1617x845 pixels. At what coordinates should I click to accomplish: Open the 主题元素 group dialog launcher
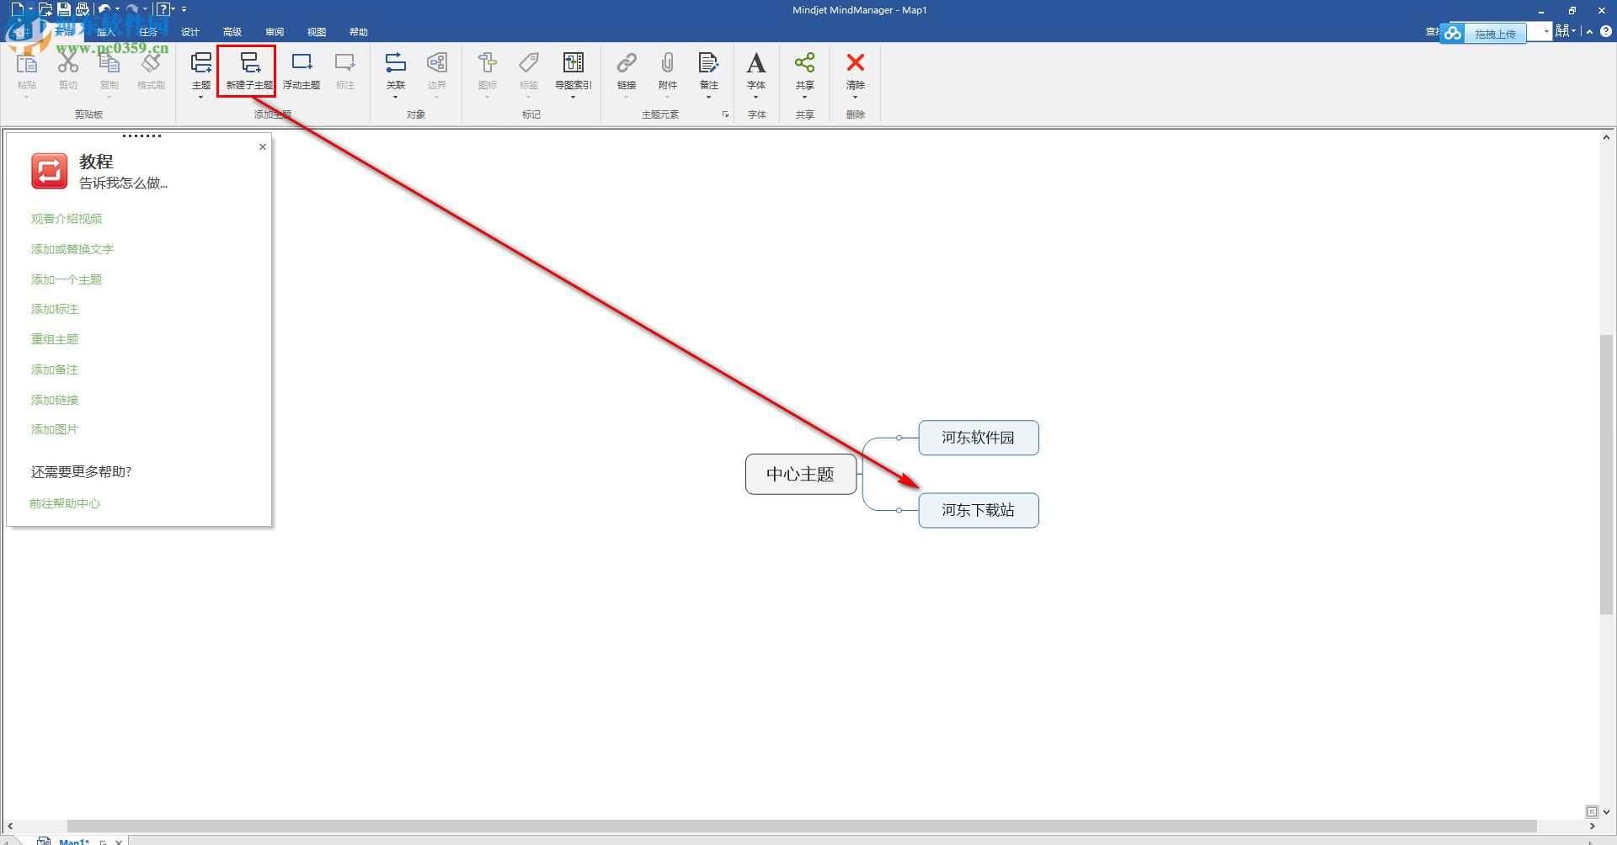coord(725,114)
